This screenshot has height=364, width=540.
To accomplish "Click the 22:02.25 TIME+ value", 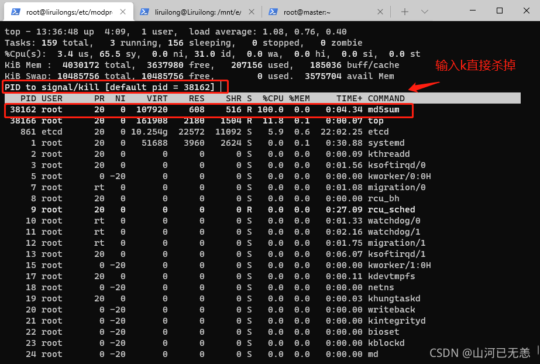I will coord(341,132).
